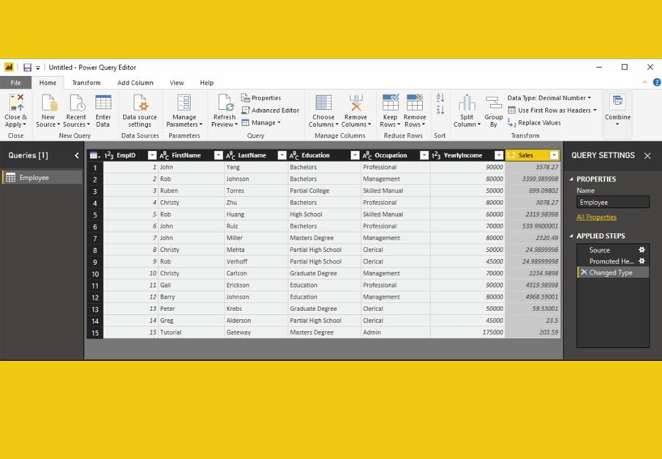This screenshot has width=662, height=459.
Task: Collapse the PROPERTIES section
Action: click(571, 179)
